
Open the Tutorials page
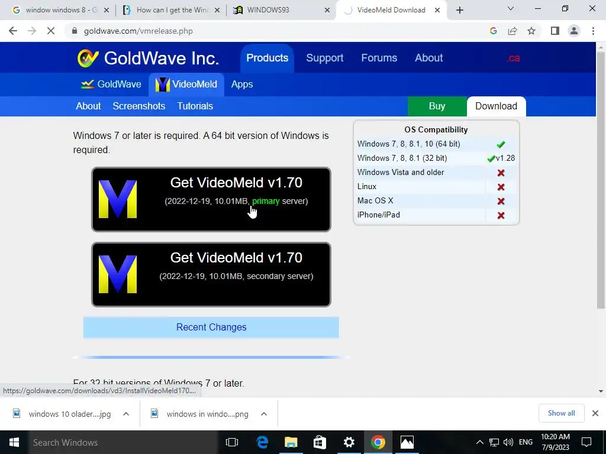(195, 106)
